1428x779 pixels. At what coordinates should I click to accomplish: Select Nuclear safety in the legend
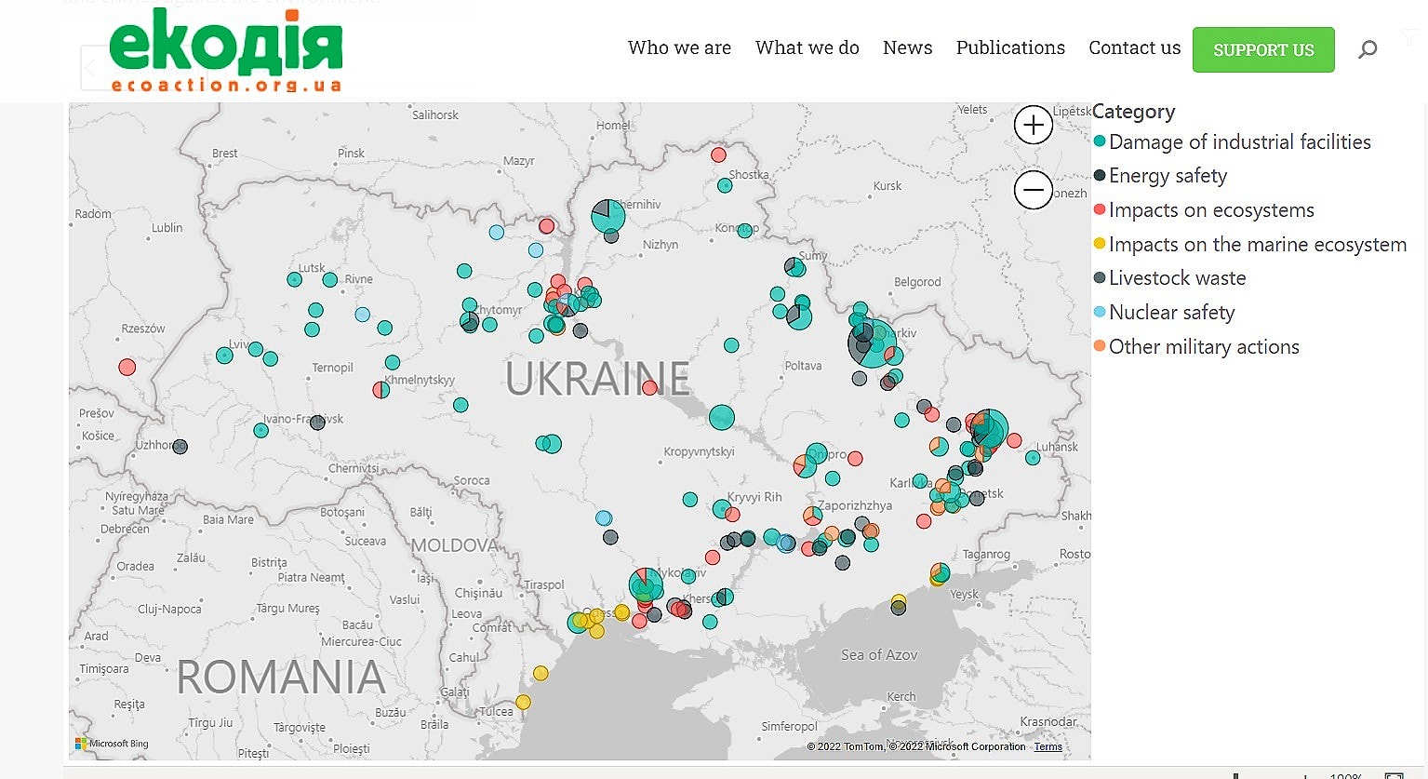point(1171,313)
